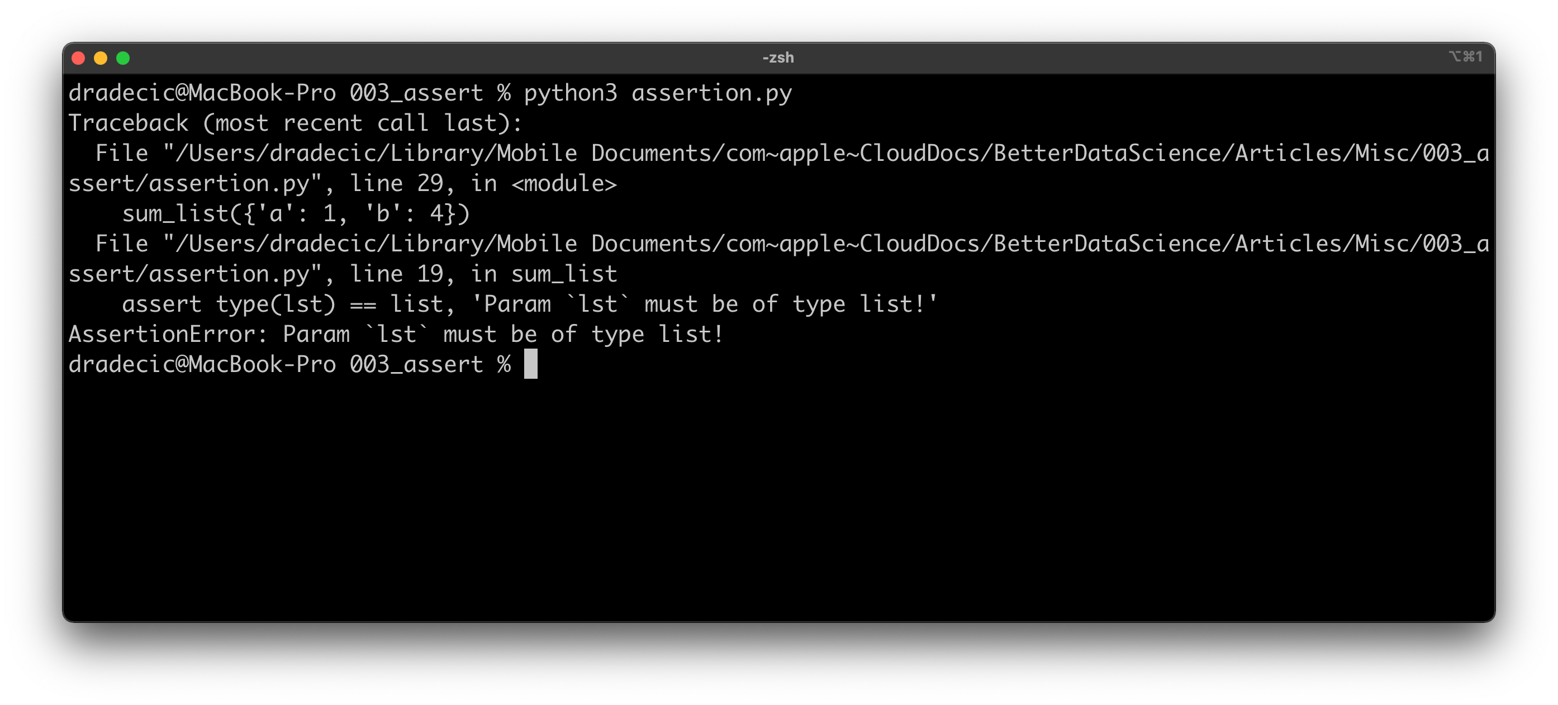Click the bottom-line "dradecic@MacBook-Pro" prompt

coord(202,365)
